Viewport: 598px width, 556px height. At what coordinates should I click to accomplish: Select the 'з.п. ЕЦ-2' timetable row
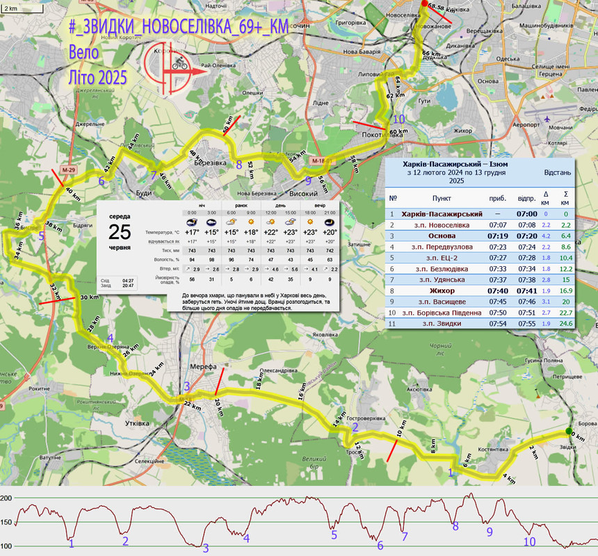(x=480, y=258)
